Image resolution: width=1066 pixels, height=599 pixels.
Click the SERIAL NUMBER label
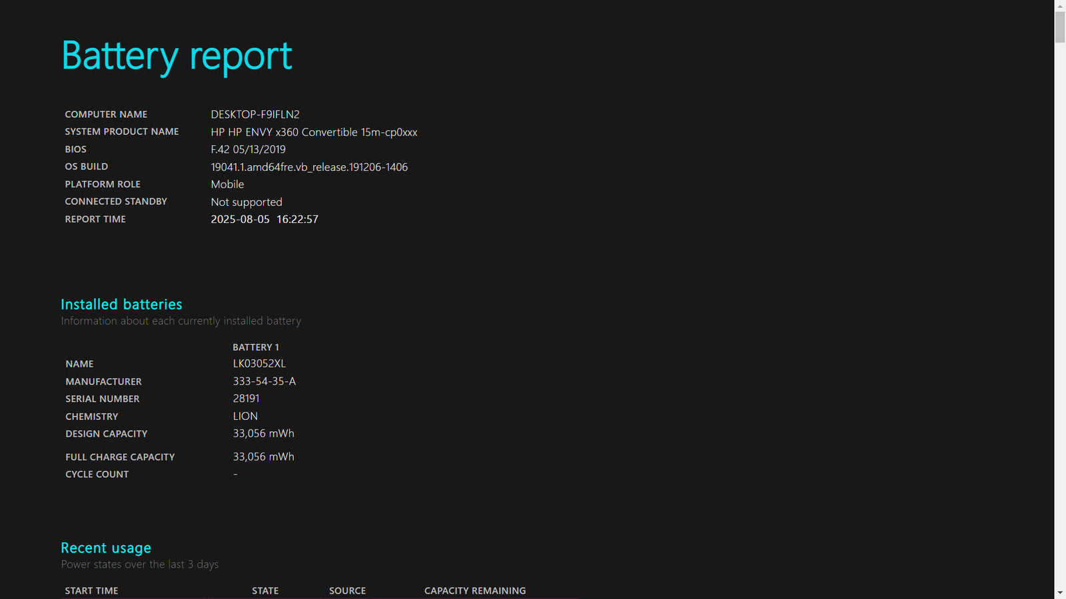tap(103, 399)
